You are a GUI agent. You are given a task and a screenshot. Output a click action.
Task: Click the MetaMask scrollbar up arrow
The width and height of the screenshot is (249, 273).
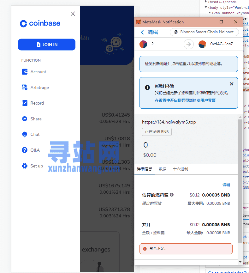[x=240, y=117]
